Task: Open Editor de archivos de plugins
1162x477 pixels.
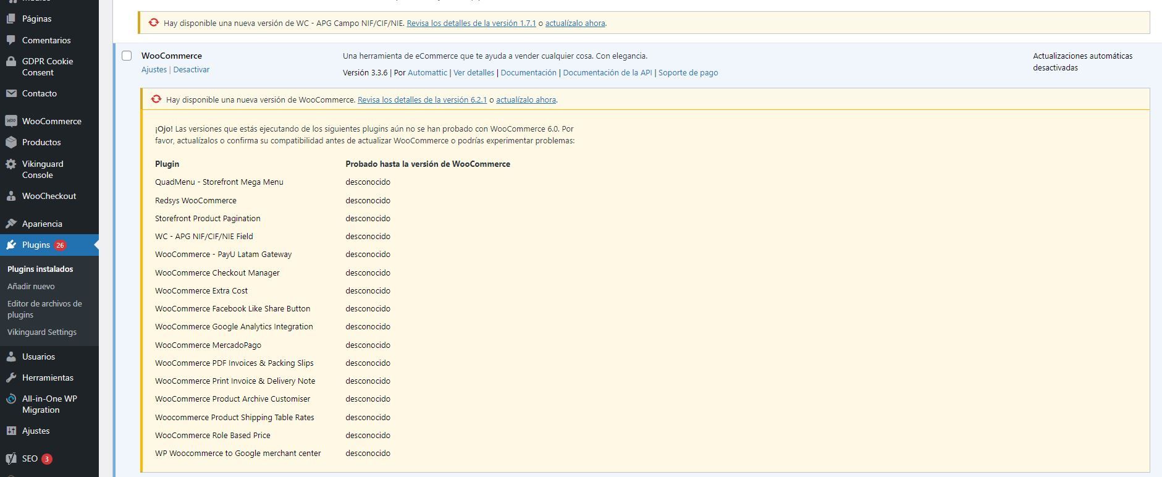Action: pos(44,309)
